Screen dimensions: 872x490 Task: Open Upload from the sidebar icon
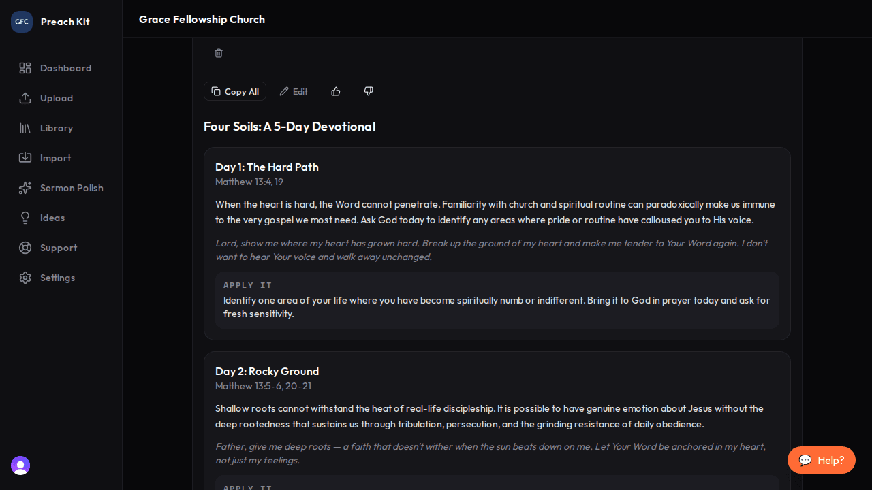25,98
